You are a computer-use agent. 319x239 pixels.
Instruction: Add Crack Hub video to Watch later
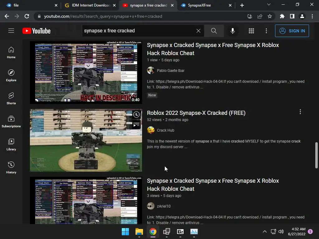click(x=136, y=115)
